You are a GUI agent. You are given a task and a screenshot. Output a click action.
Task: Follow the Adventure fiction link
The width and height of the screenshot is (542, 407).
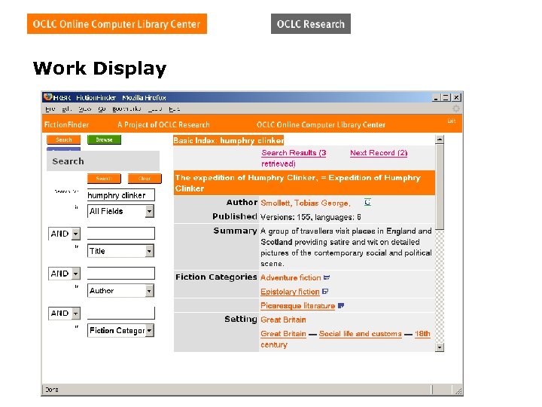coord(291,277)
